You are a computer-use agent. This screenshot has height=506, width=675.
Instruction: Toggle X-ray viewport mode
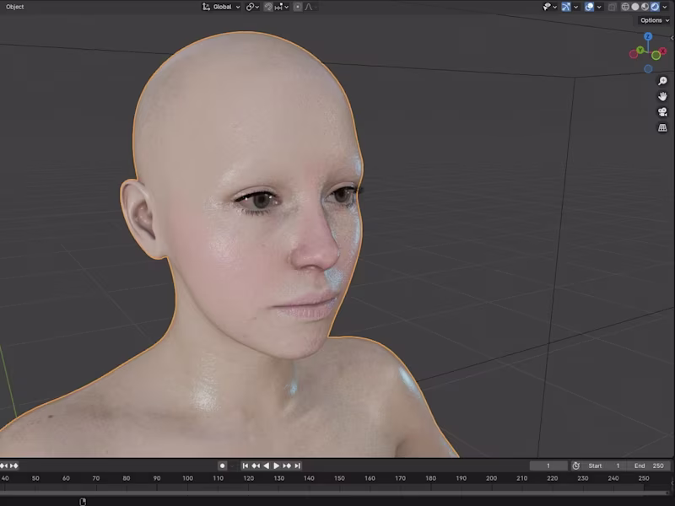[x=613, y=7]
